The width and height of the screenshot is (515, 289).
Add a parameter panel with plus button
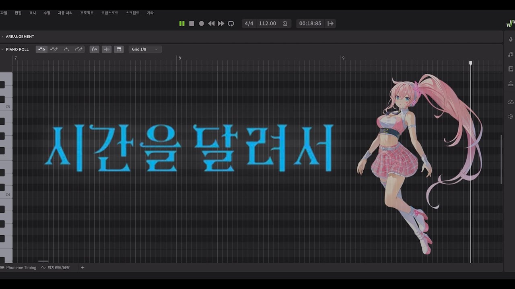(83, 267)
